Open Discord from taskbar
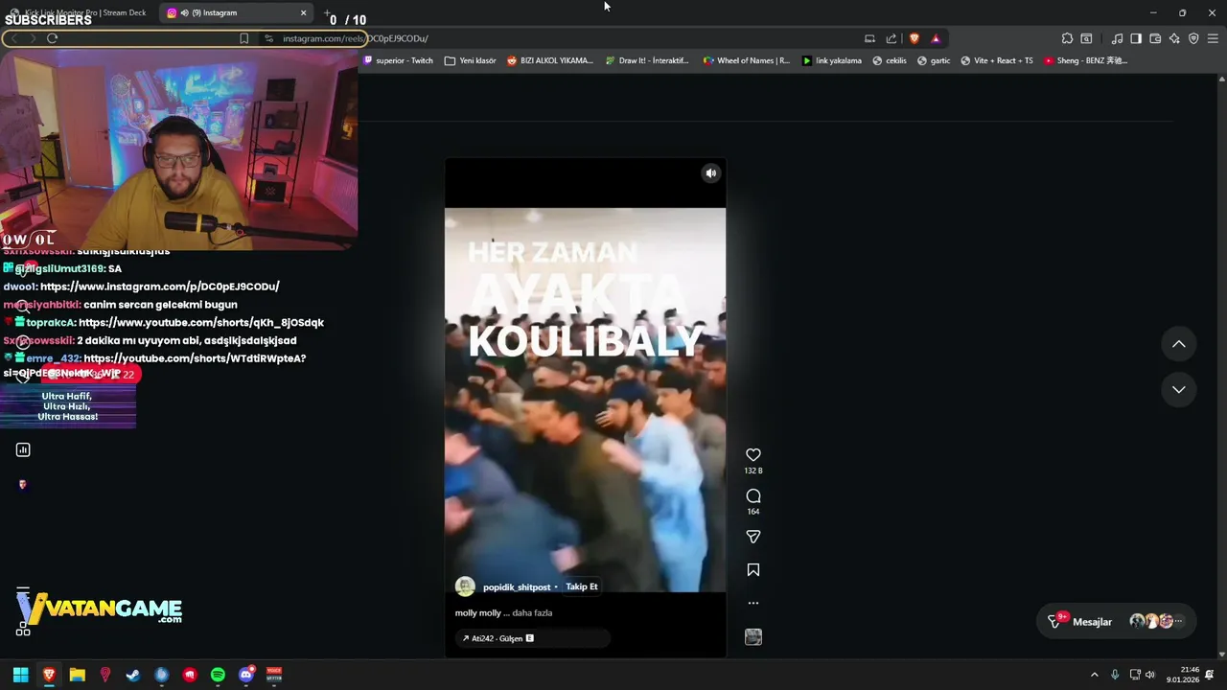 click(x=246, y=675)
